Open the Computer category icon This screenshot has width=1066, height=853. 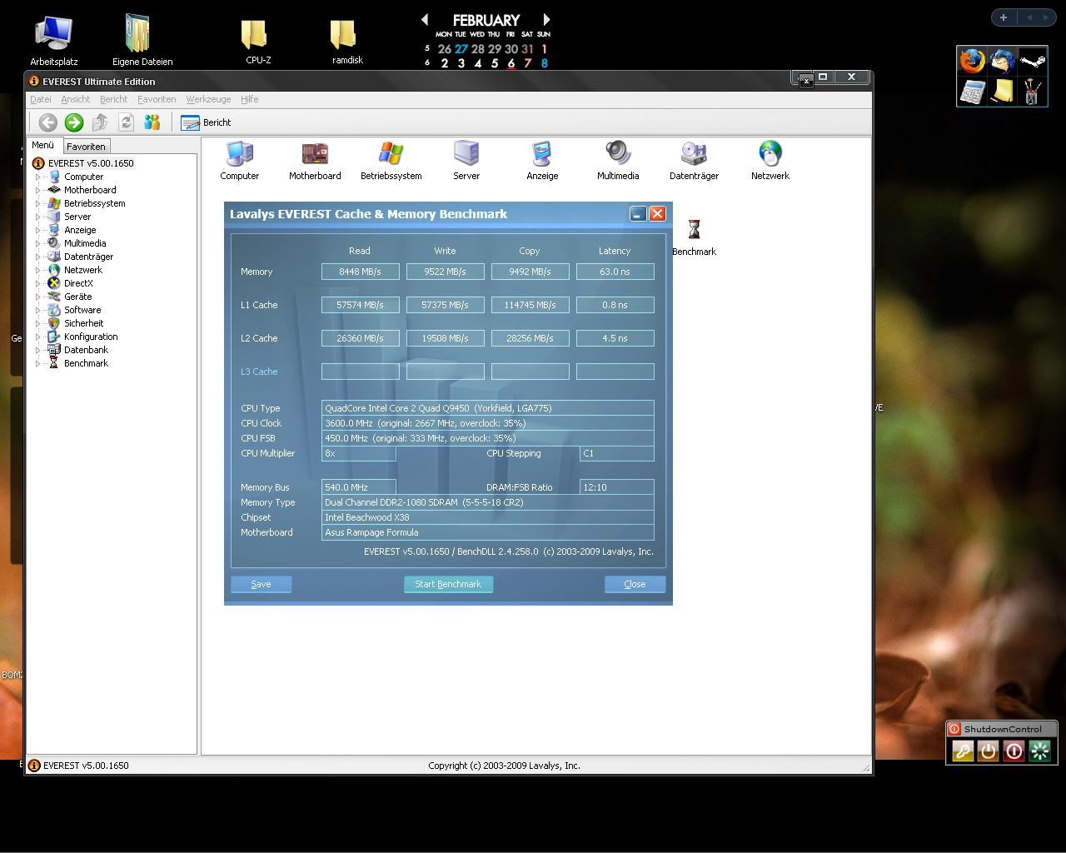point(239,161)
